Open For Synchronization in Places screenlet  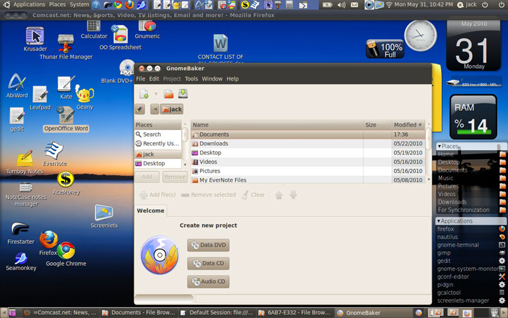pyautogui.click(x=471, y=210)
